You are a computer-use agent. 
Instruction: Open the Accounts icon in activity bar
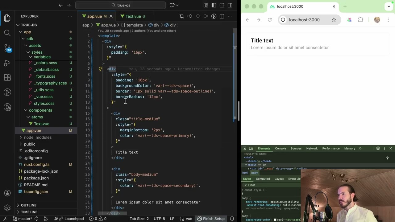(7, 193)
